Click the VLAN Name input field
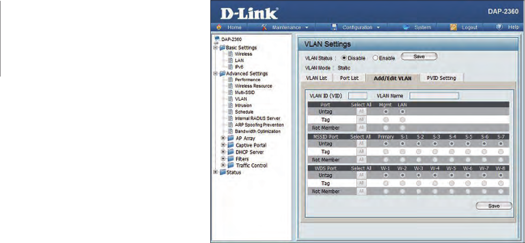Image resolution: width=525 pixels, height=243 pixels. click(x=434, y=96)
